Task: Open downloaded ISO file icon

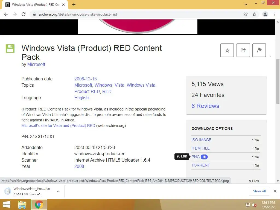Action: coord(8,191)
